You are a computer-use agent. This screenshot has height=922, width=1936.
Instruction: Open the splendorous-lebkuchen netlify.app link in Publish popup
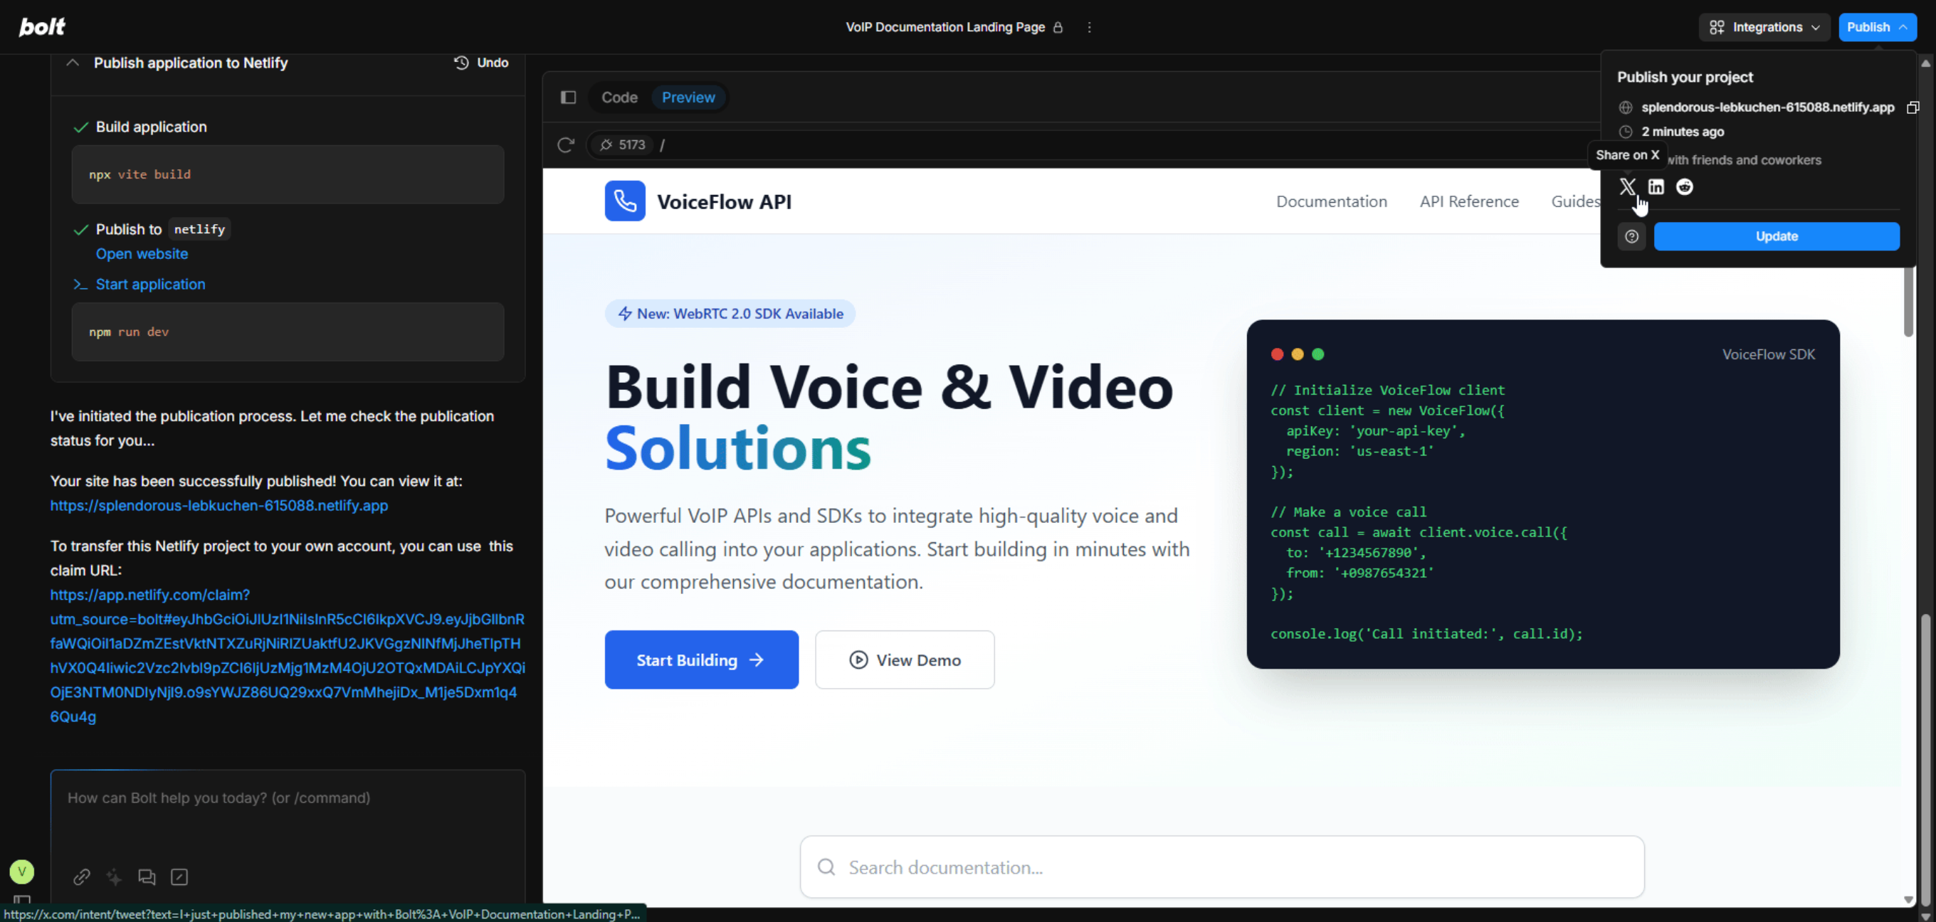[x=1767, y=107]
